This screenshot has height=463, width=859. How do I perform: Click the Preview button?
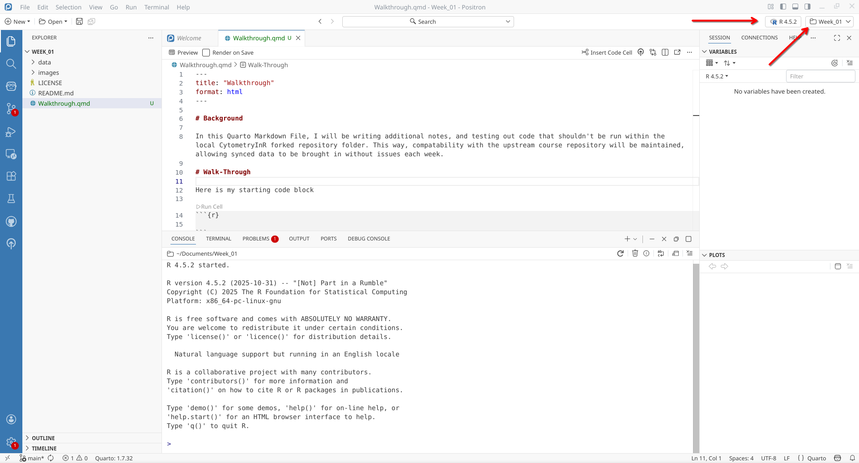pyautogui.click(x=183, y=53)
